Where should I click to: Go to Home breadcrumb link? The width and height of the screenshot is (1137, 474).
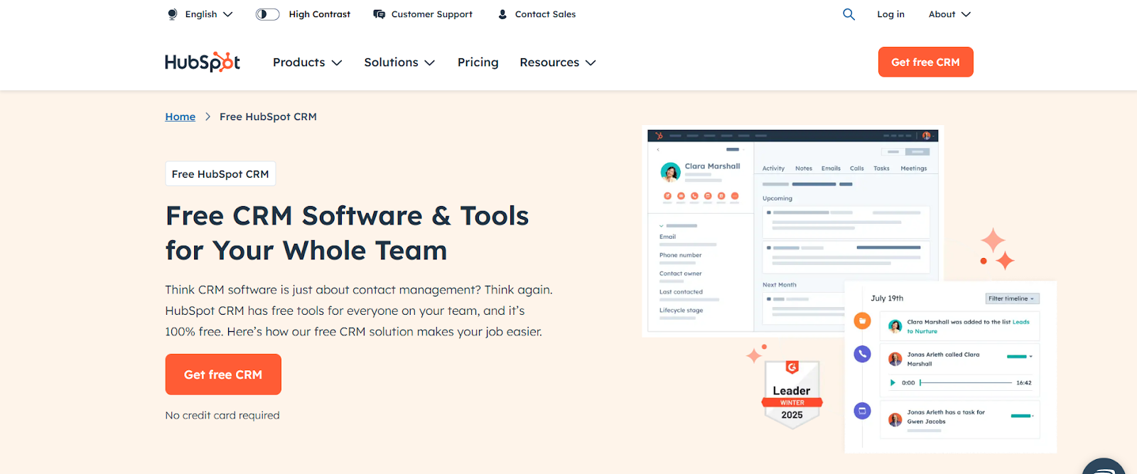[x=180, y=117]
